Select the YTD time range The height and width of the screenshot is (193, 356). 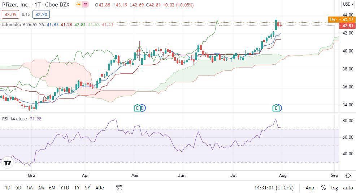(x=65, y=188)
